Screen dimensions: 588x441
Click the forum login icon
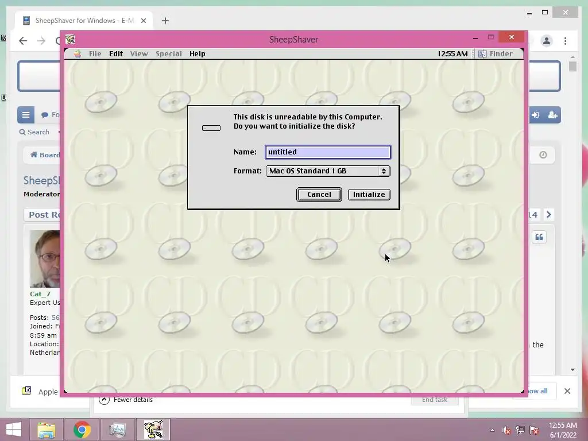pos(535,115)
